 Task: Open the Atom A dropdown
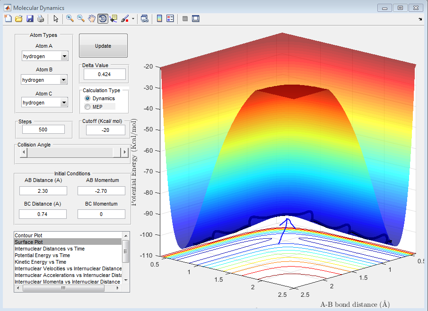point(64,57)
